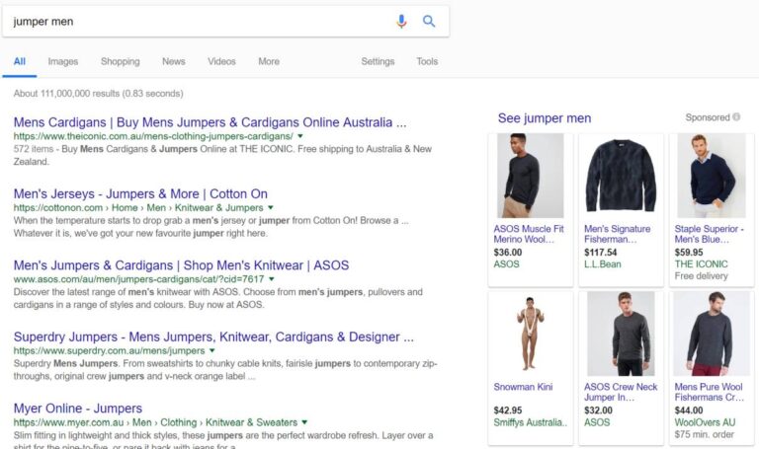Click Men's Signature Fisherman sweater image
This screenshot has height=449, width=759.
(621, 176)
